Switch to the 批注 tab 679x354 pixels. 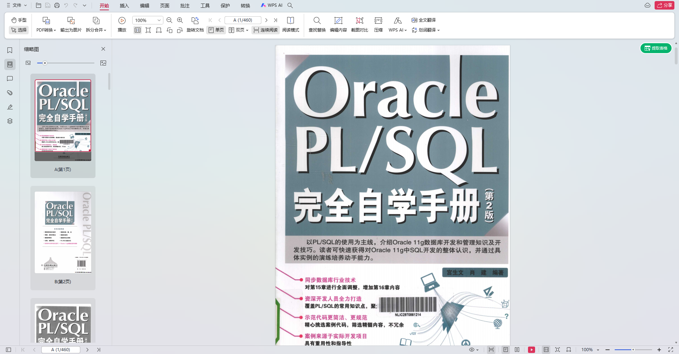(x=185, y=6)
